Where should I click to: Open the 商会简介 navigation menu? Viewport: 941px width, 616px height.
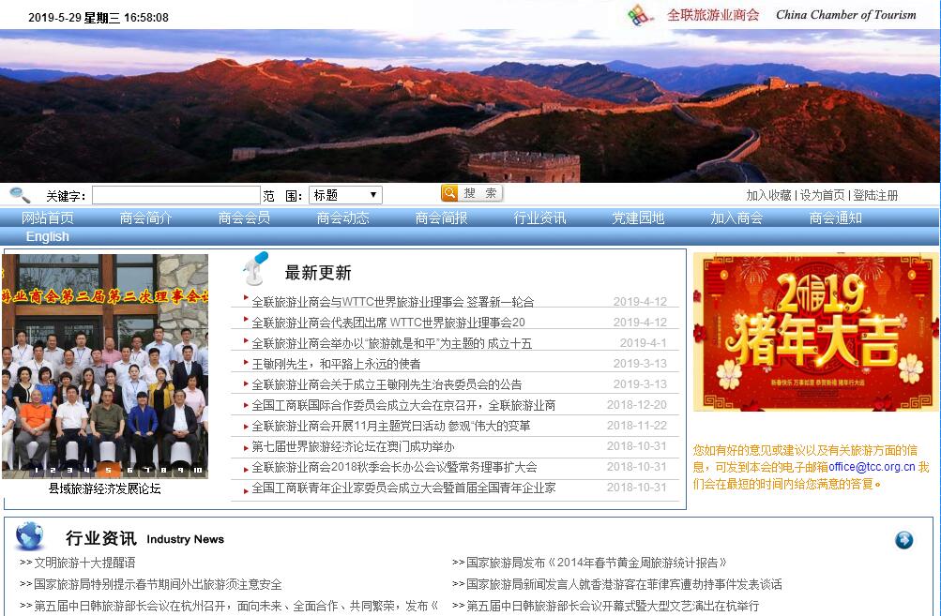[x=145, y=218]
